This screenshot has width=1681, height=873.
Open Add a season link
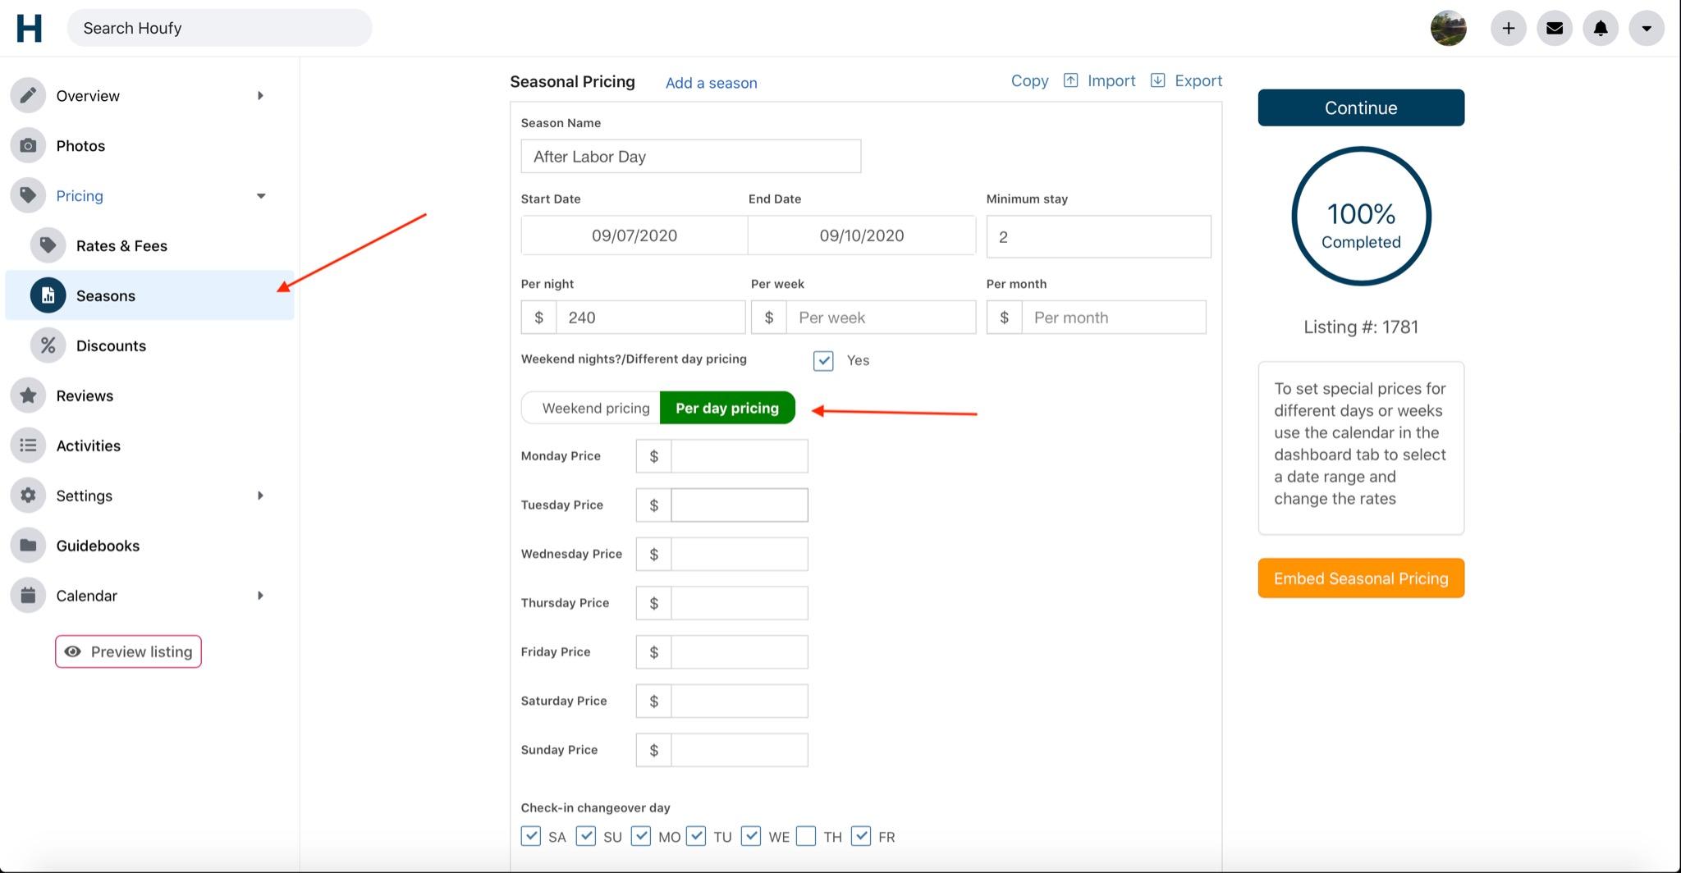point(711,83)
